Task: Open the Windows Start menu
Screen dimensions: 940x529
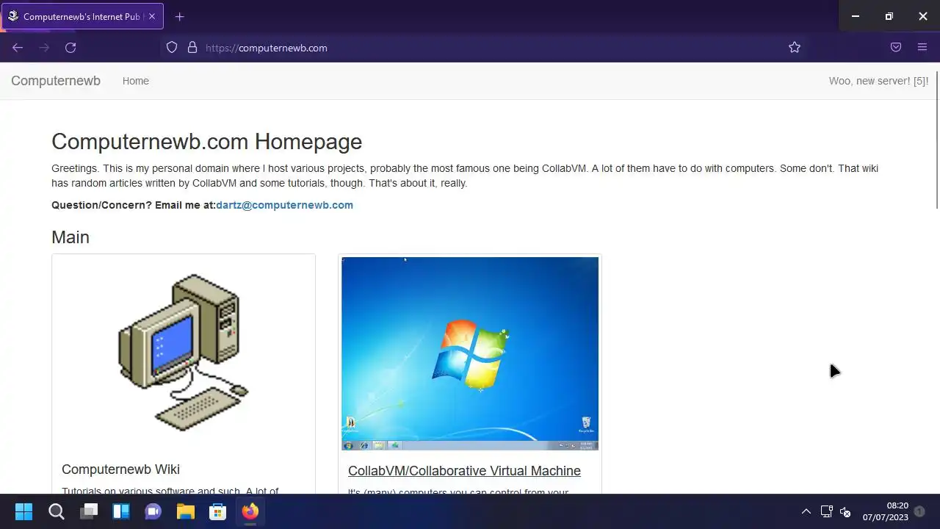Action: tap(23, 511)
